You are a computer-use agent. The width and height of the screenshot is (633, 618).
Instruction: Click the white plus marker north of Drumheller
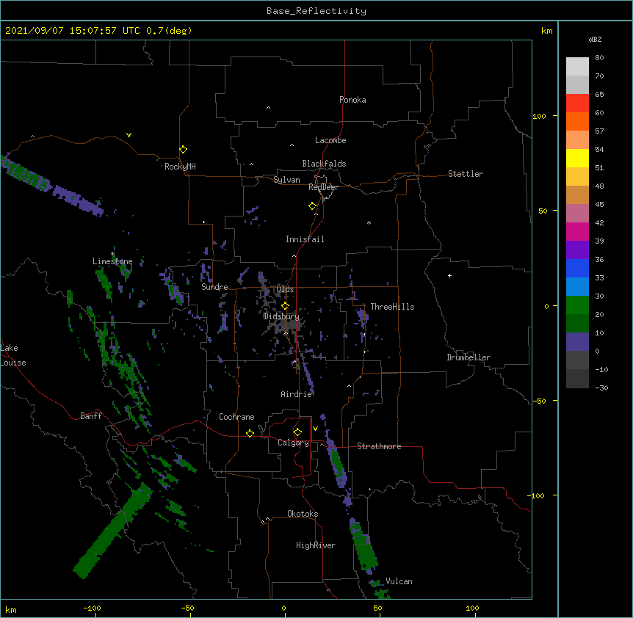pyautogui.click(x=449, y=275)
